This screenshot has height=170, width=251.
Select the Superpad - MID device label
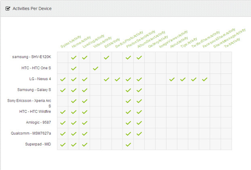click(39, 144)
